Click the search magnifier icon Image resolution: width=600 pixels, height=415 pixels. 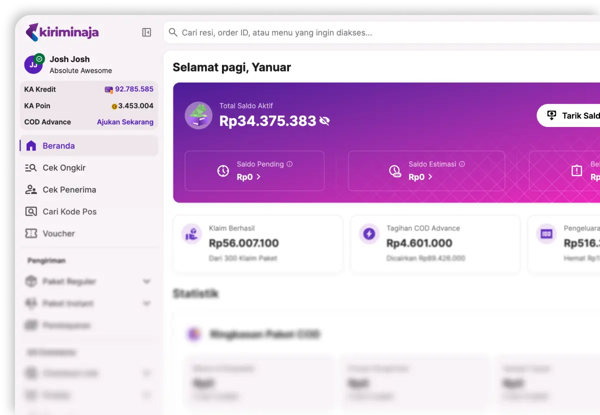click(x=173, y=32)
